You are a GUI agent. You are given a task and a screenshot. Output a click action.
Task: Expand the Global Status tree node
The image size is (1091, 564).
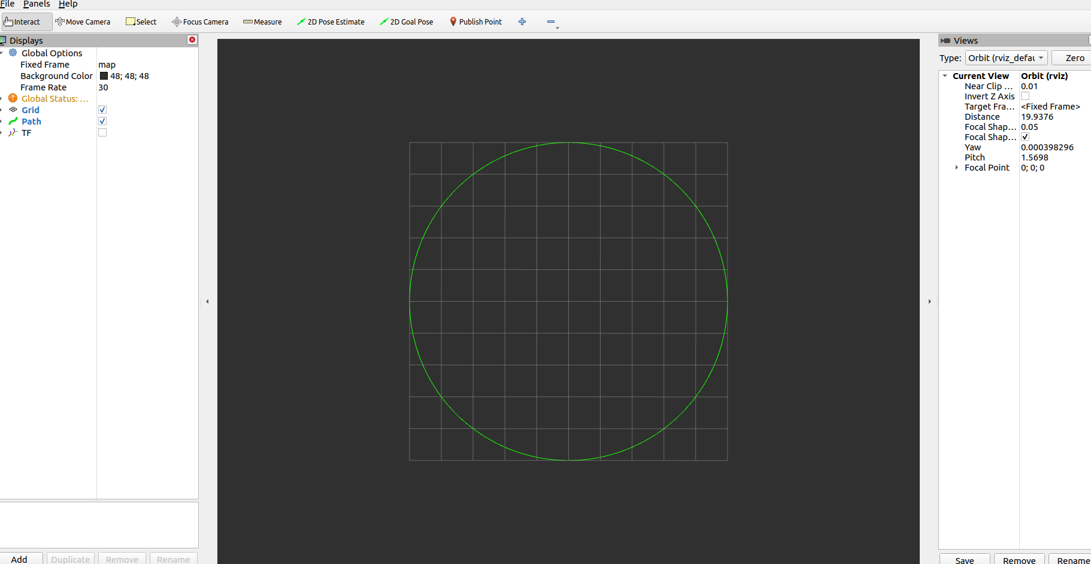point(2,98)
